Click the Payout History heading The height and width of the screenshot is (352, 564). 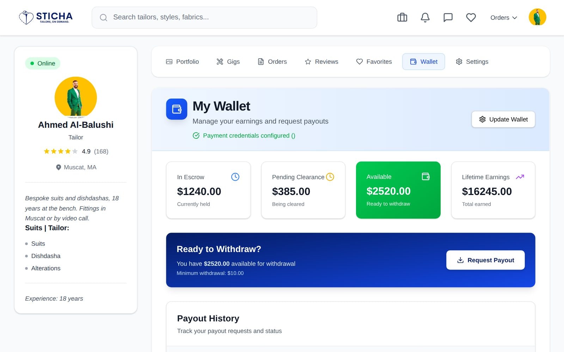pos(208,319)
